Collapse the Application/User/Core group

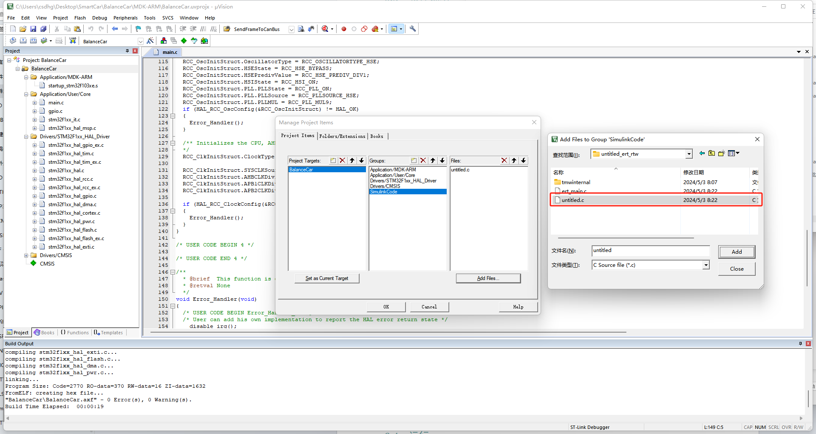(26, 94)
